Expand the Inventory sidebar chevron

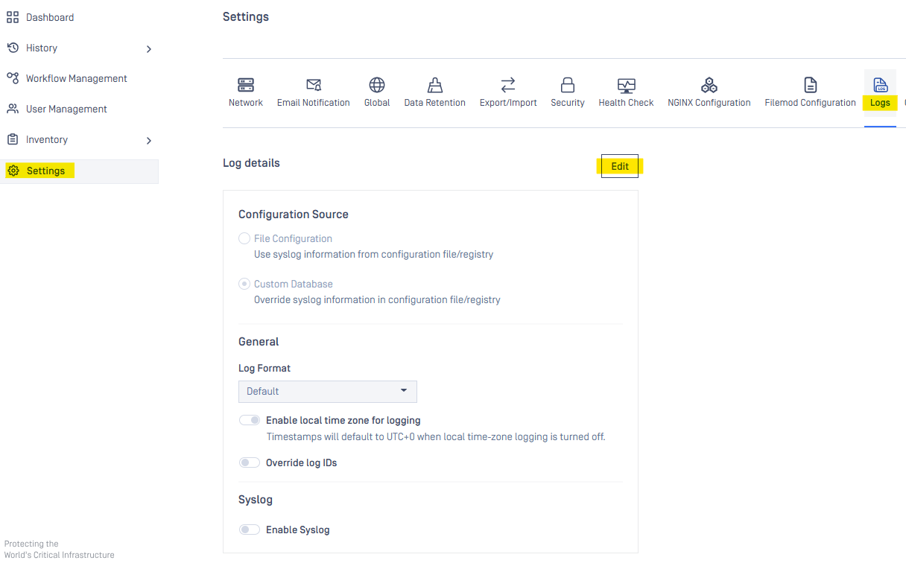[x=149, y=140]
